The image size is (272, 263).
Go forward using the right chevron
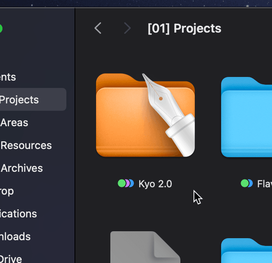127,28
